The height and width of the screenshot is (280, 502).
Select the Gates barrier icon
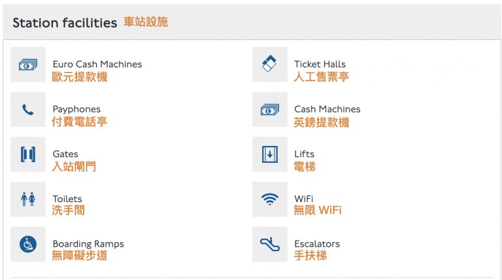pyautogui.click(x=28, y=154)
